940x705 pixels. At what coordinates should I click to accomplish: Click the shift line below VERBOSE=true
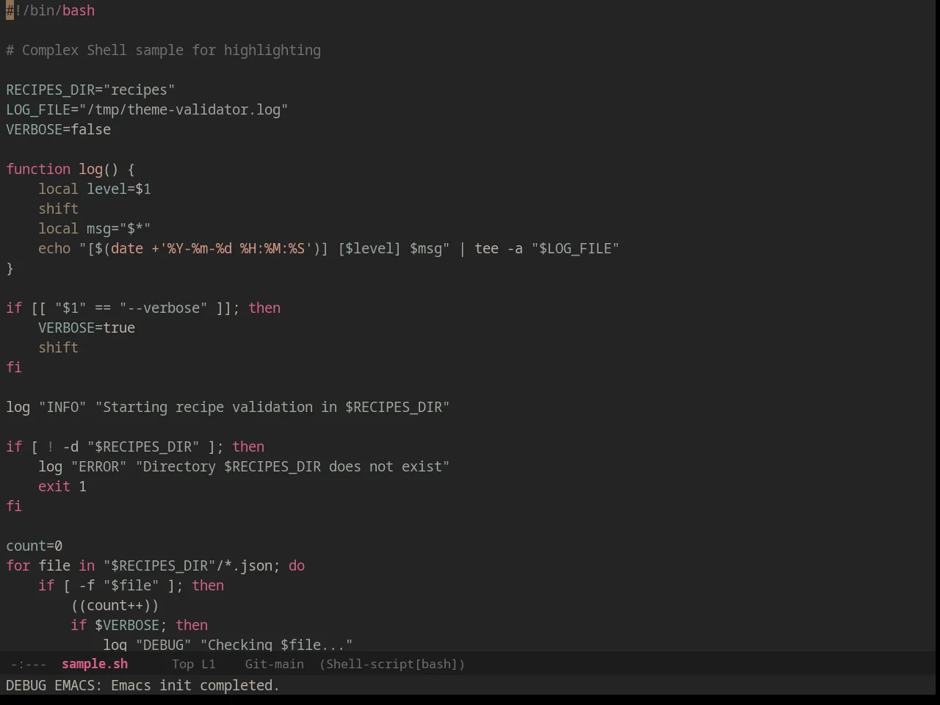[59, 347]
